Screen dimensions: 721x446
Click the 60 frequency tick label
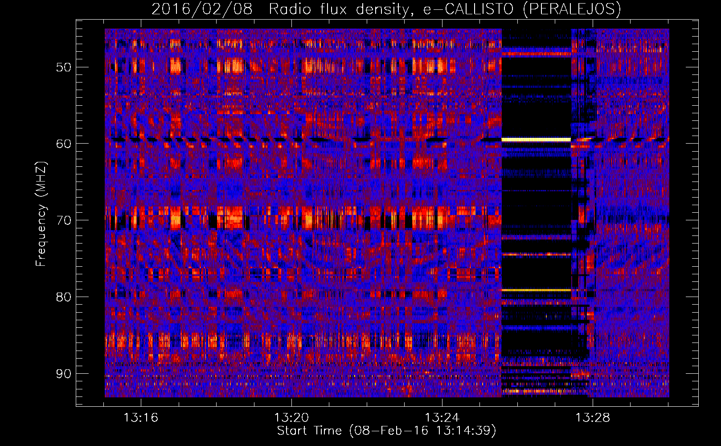[x=64, y=144]
